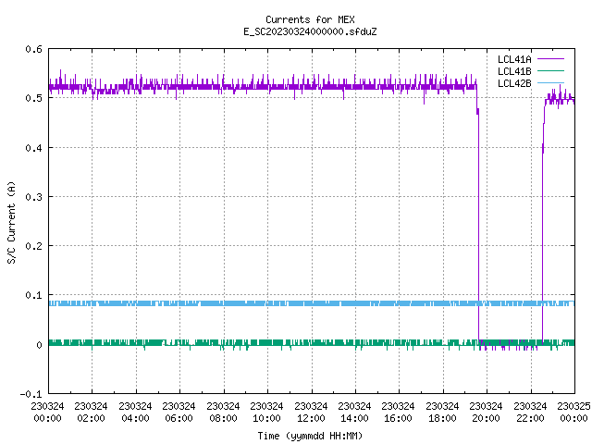
Task: Click the light blue LCL42B legend line sample
Action: (550, 82)
